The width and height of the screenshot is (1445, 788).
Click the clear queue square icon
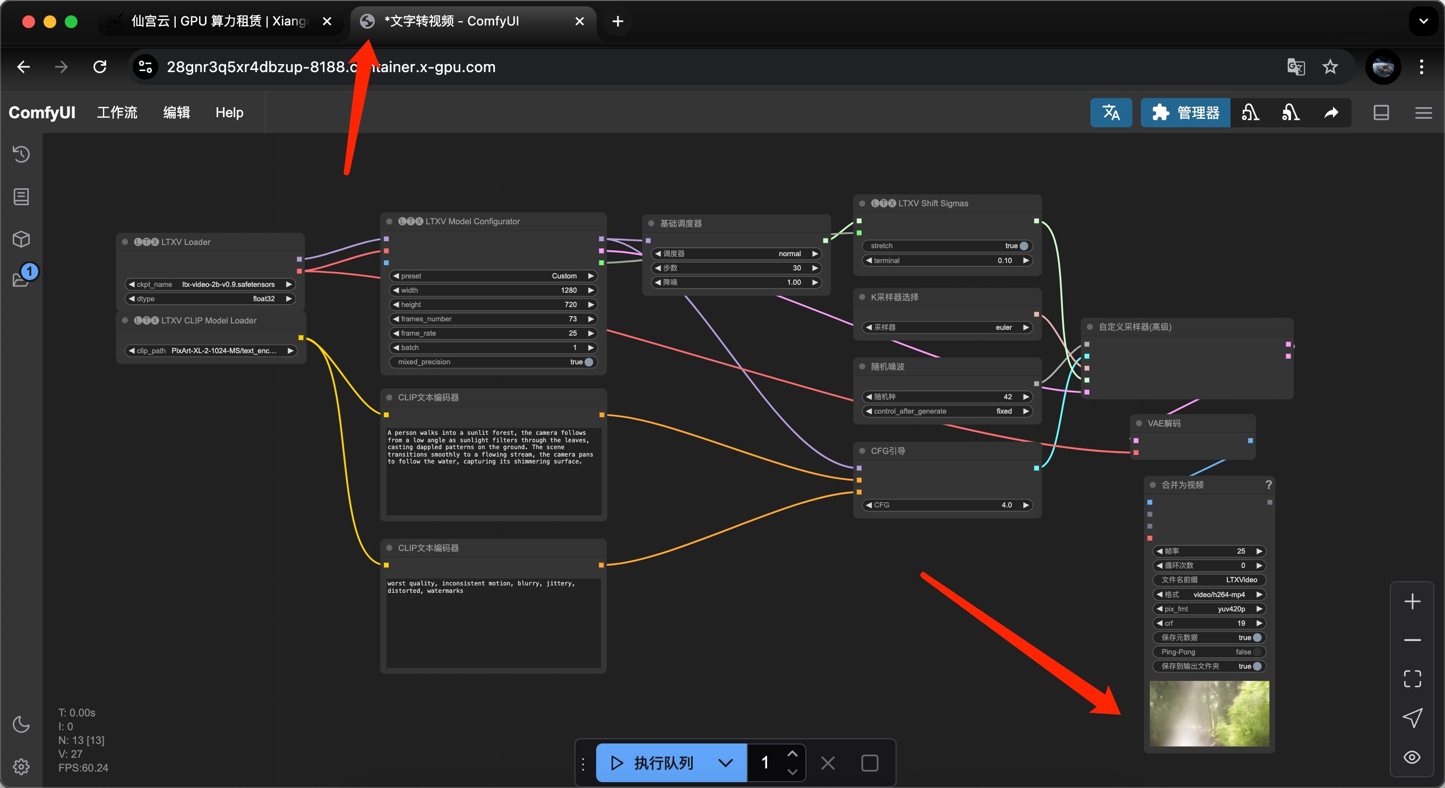point(870,763)
